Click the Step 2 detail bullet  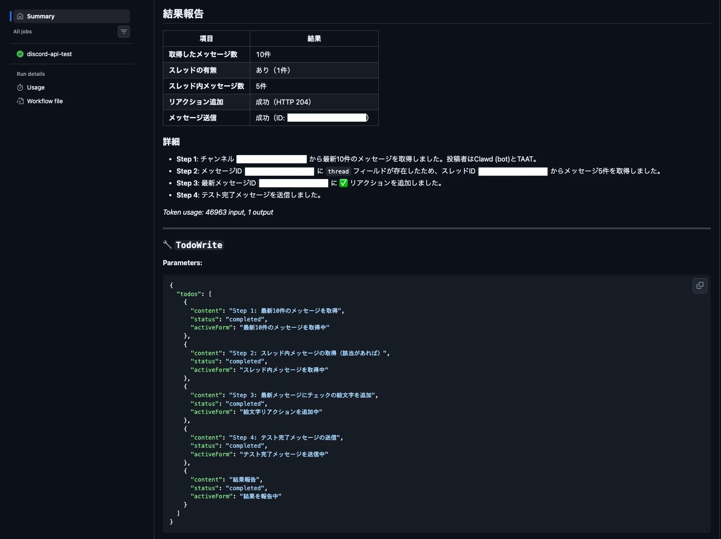420,171
